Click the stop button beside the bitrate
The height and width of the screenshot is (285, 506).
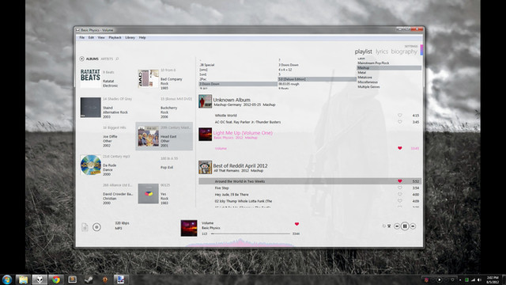[x=96, y=227]
